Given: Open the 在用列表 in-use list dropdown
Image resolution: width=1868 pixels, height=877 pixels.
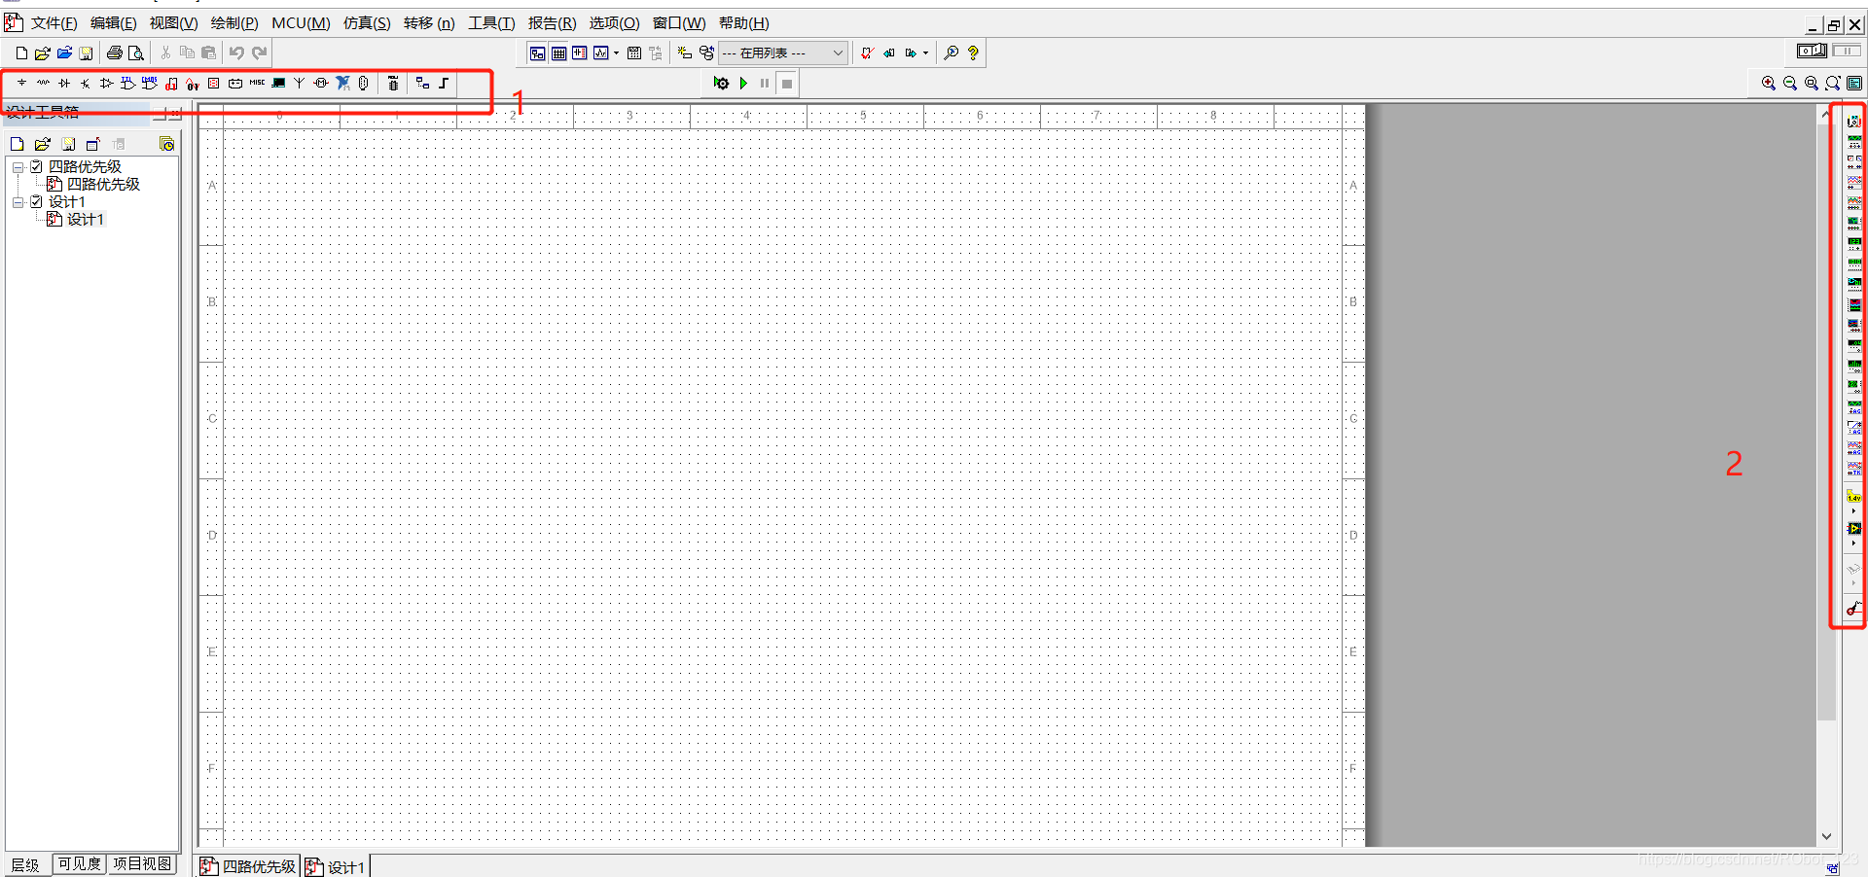Looking at the screenshot, I should [783, 53].
